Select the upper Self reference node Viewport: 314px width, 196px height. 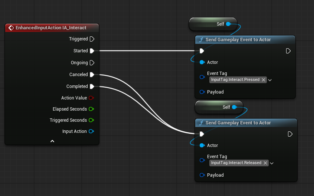213,24
